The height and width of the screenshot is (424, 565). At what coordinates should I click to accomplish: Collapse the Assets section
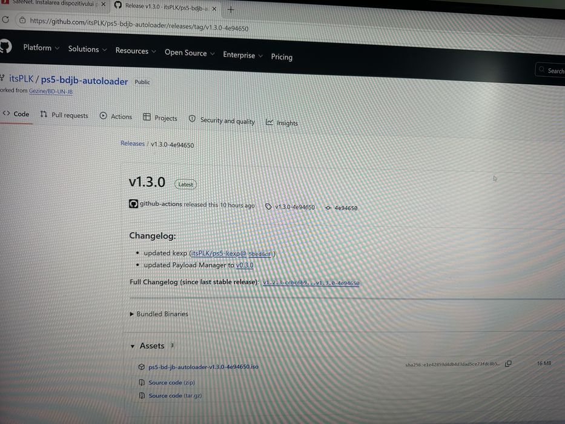pos(148,346)
